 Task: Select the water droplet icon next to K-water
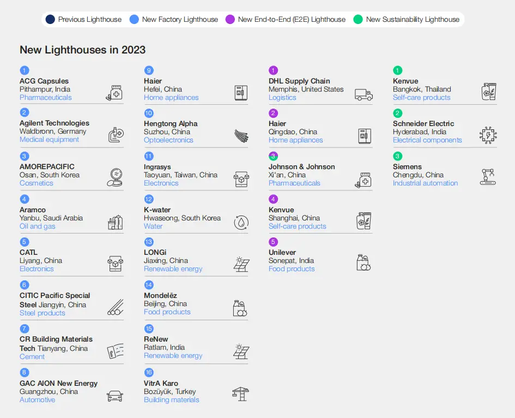(240, 222)
